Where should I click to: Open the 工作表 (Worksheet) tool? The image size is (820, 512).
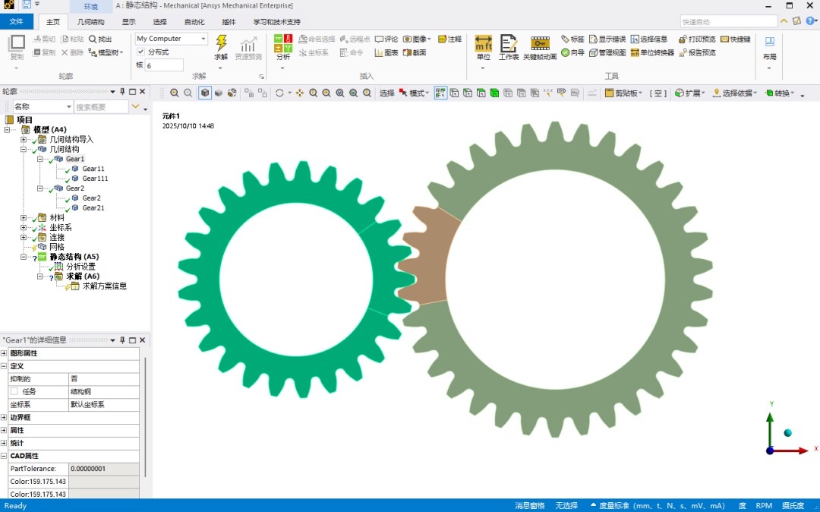click(x=509, y=46)
